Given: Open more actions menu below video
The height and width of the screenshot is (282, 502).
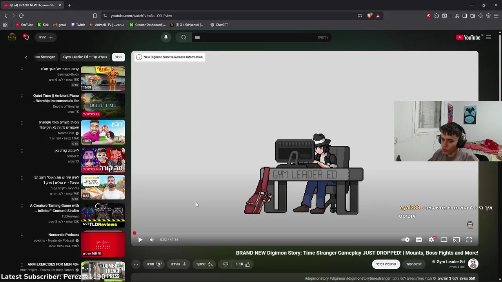Looking at the screenshot, I should [136, 264].
